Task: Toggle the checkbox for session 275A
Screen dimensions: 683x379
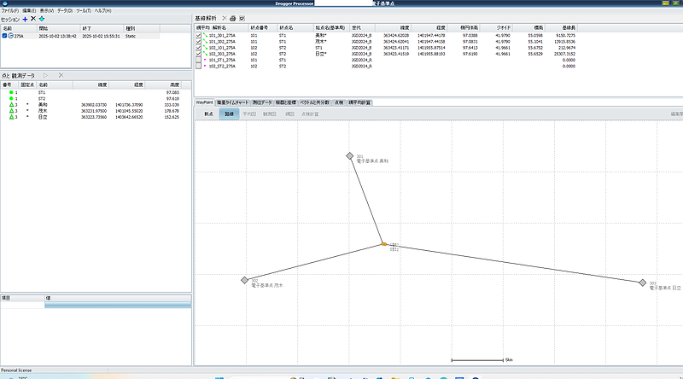Action: 5,36
